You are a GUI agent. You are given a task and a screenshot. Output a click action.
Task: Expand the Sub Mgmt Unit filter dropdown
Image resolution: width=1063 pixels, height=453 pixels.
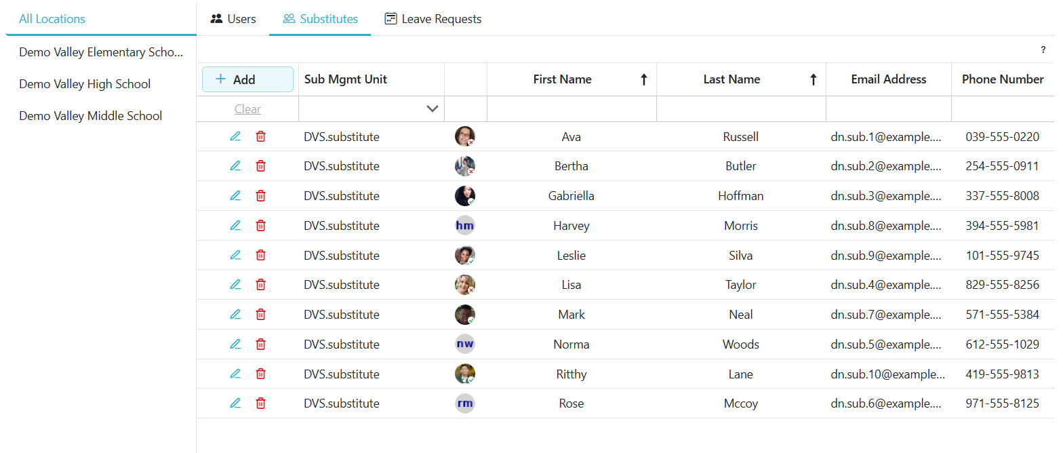pyautogui.click(x=432, y=109)
